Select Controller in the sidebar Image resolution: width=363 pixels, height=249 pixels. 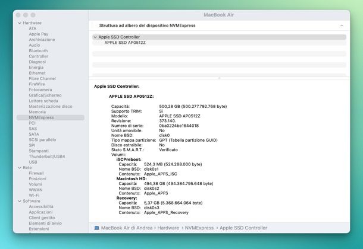point(39,56)
